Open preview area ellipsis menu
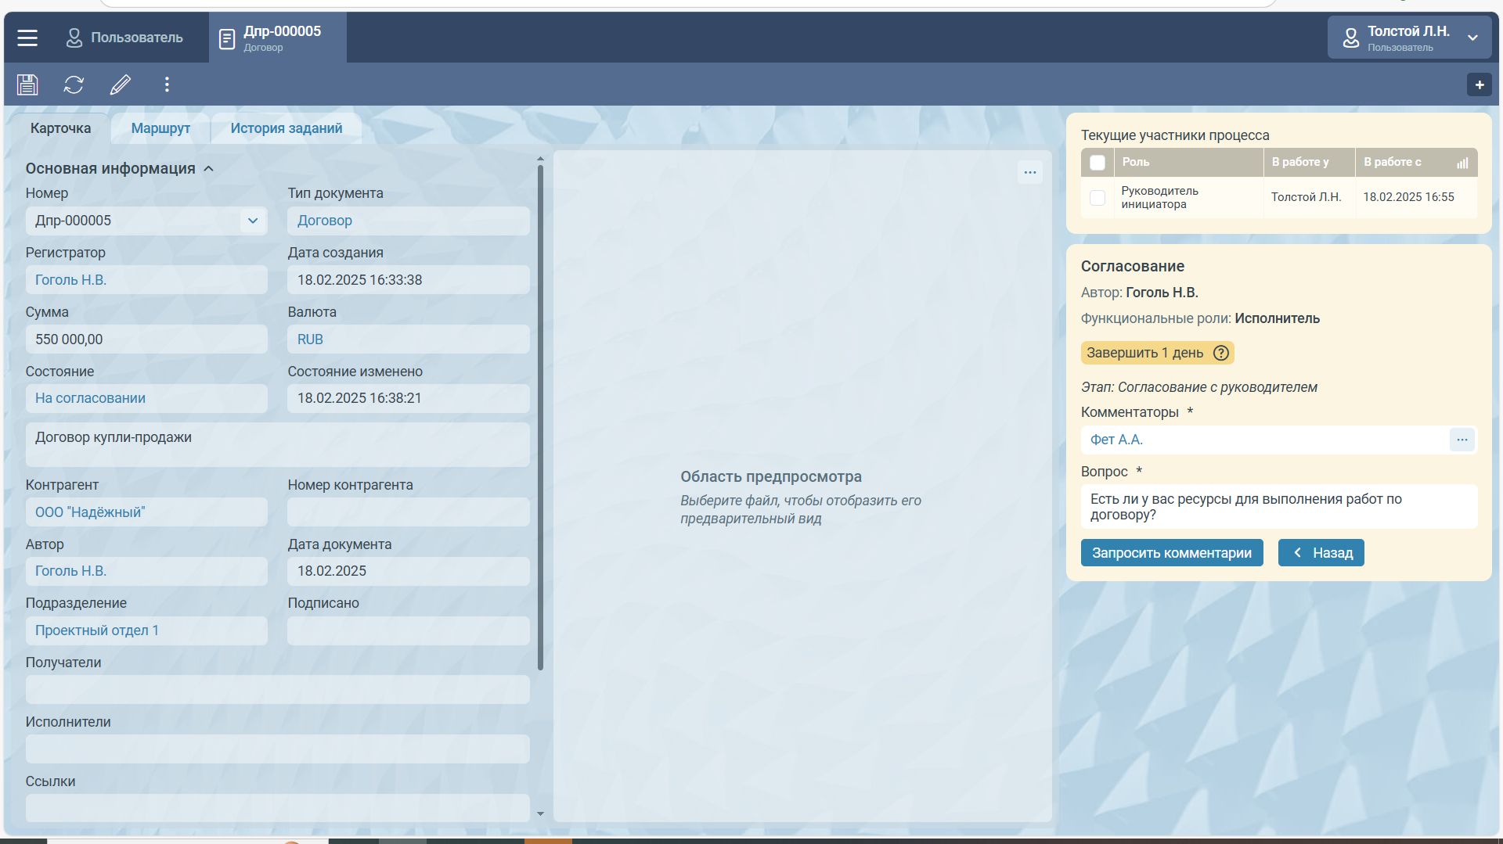1503x844 pixels. click(1029, 172)
